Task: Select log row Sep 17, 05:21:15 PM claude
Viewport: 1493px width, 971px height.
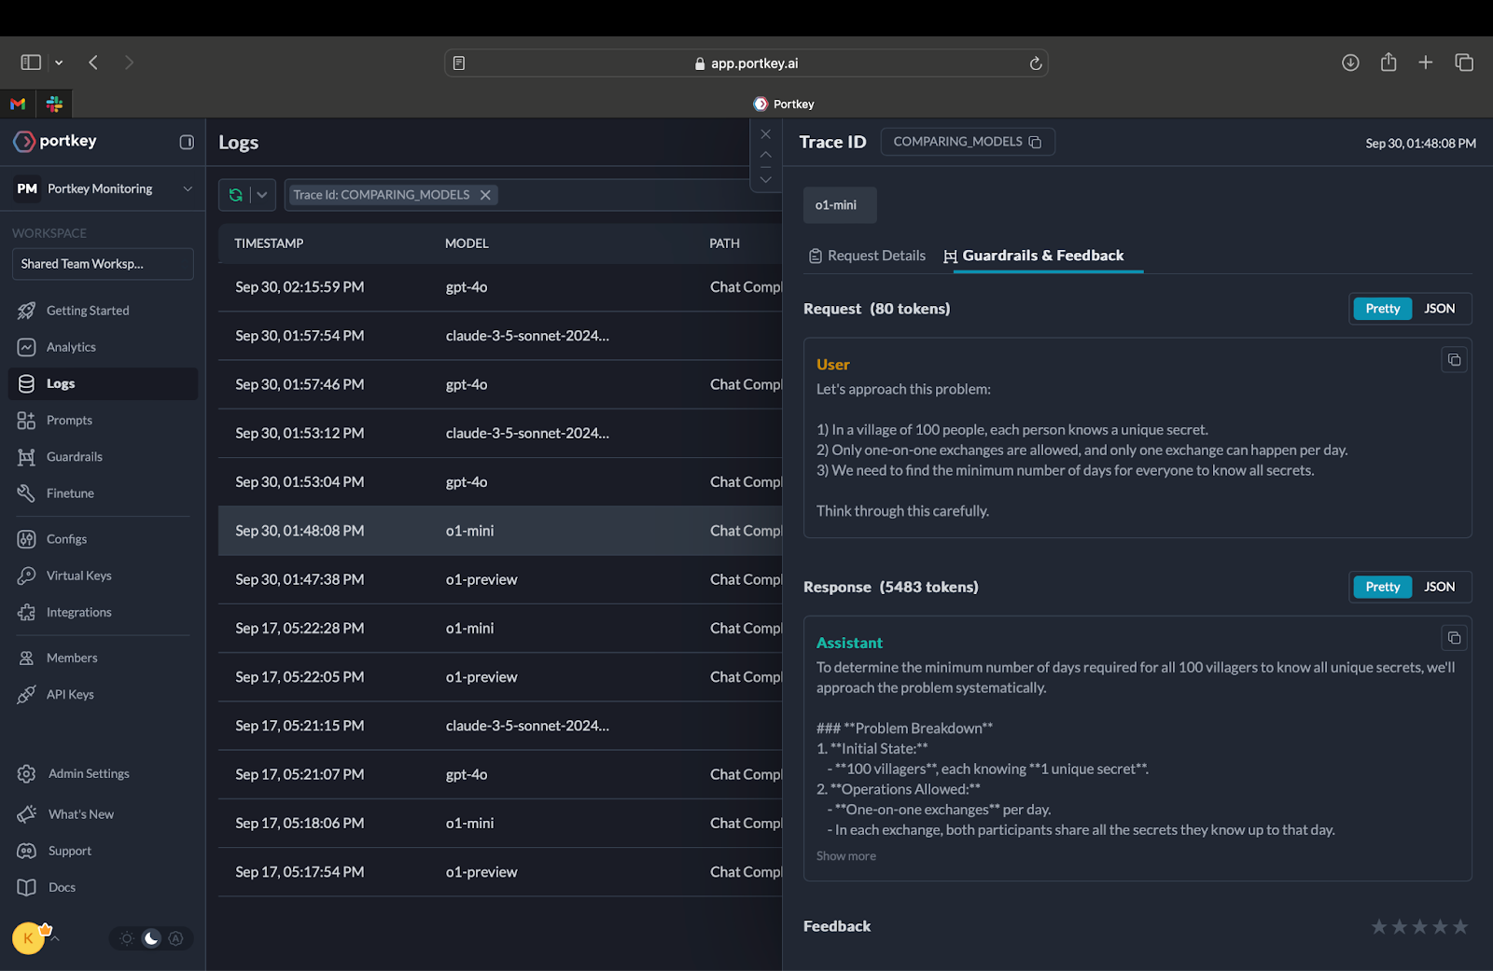Action: pyautogui.click(x=500, y=726)
